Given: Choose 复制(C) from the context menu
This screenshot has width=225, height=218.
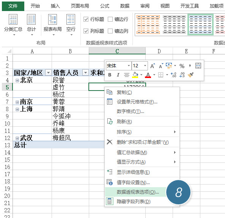Looking at the screenshot, I should tap(142, 92).
